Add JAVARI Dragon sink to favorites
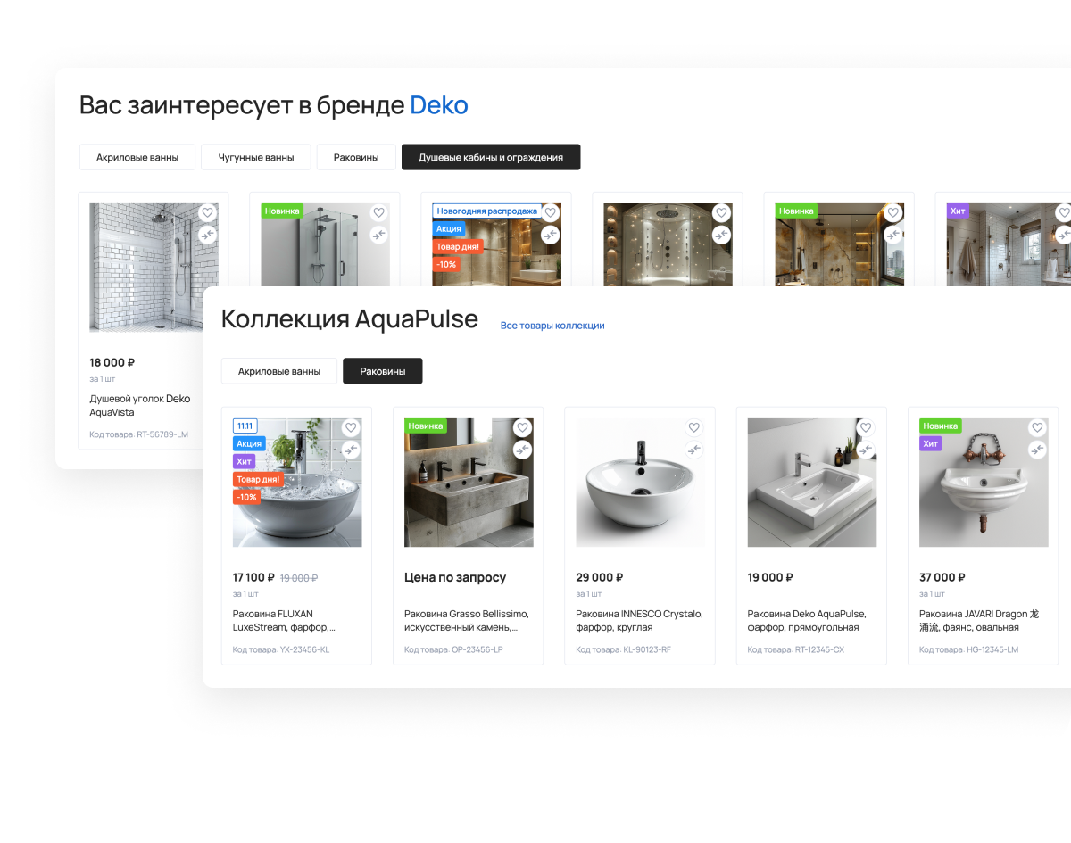1071x843 pixels. coord(1036,428)
